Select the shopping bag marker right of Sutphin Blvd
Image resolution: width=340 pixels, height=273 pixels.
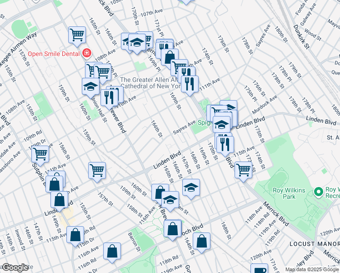click(55, 184)
